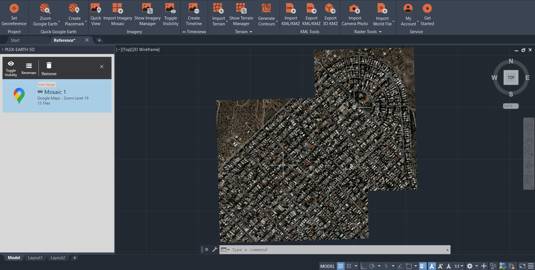Open recent commands dropdown in command line
535x270 pixels.
225,250
